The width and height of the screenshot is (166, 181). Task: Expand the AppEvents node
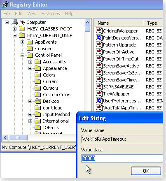click(x=22, y=42)
